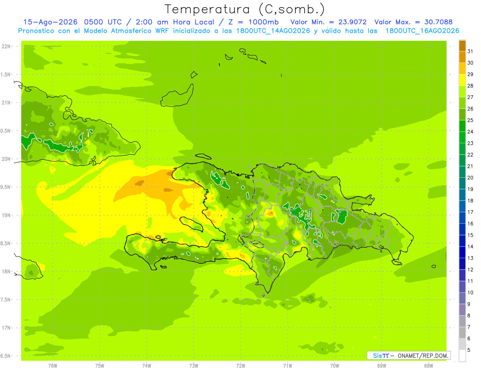Screen dimensions: 481x371
Task: Click the olive-green swatch between 25 and 26
Action: (462, 114)
